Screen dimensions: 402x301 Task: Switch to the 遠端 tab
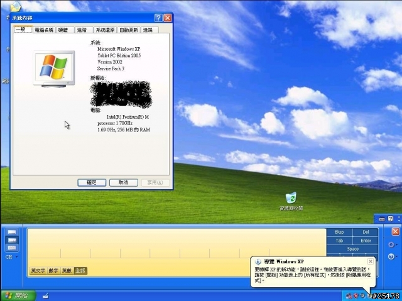point(149,30)
